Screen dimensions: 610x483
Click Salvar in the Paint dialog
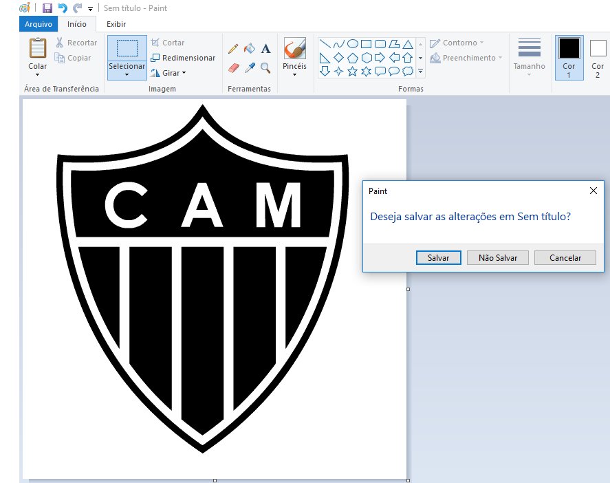pos(439,257)
